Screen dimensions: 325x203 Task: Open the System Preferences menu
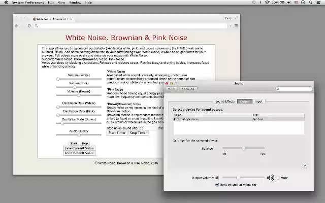[x=28, y=3]
